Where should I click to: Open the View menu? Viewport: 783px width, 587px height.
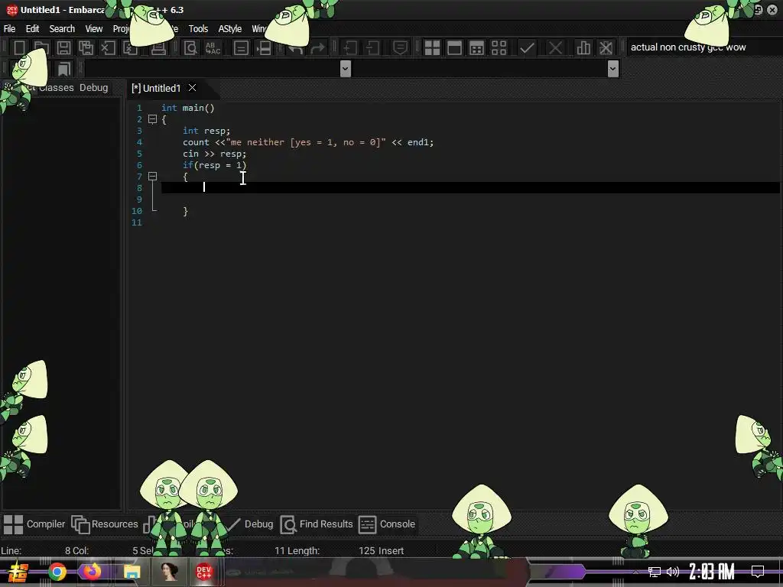click(94, 29)
